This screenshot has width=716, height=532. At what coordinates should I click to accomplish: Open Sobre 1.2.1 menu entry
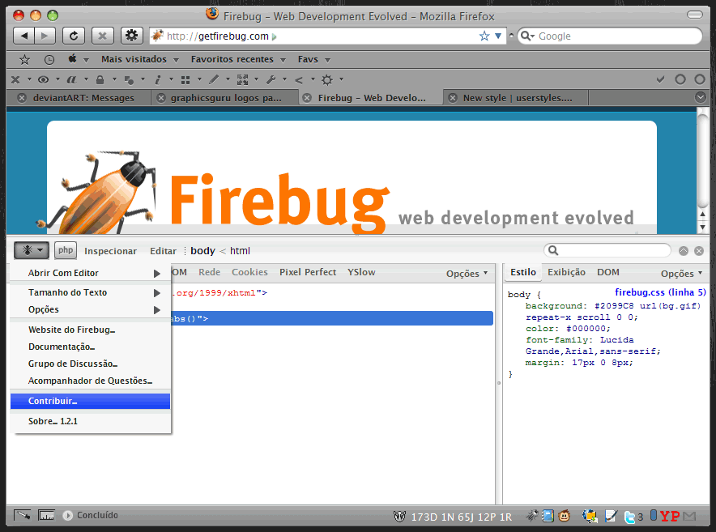coord(91,421)
